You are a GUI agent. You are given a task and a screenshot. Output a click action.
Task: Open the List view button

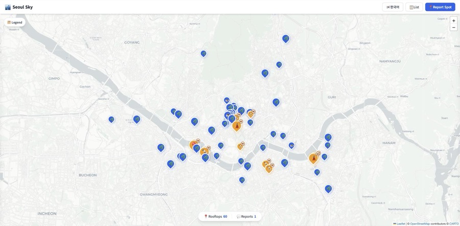pyautogui.click(x=414, y=7)
